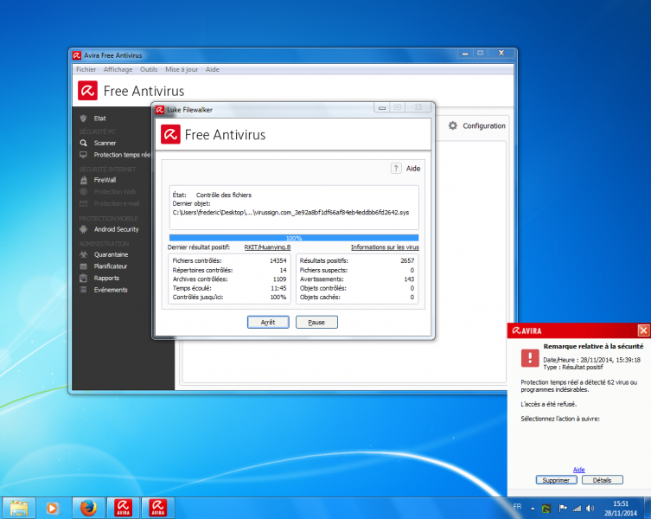Launch the media player taskbar icon
Viewport: 651px width, 519px height.
[51, 508]
